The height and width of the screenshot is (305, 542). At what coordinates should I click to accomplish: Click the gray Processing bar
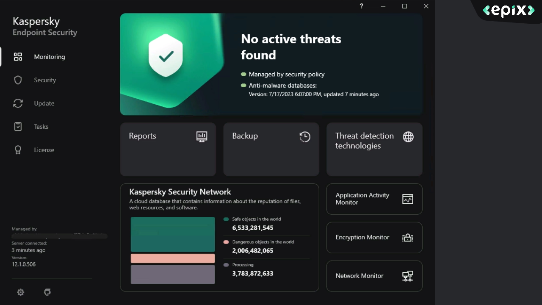coord(173,274)
